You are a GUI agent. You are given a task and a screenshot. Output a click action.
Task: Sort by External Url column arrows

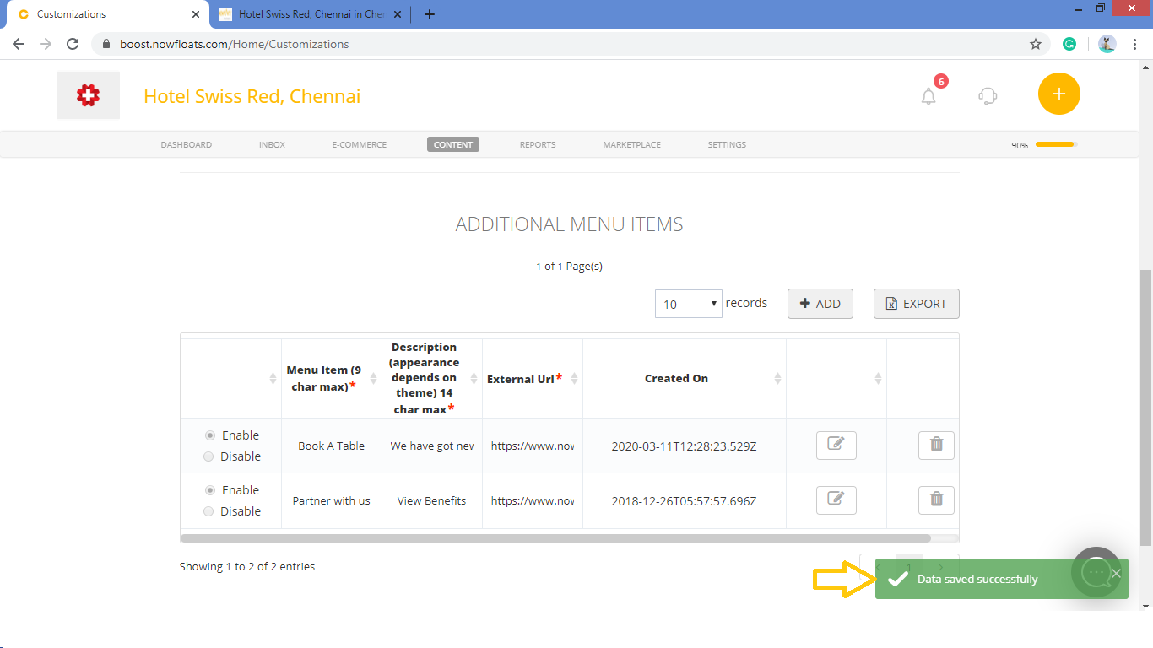[x=574, y=379]
